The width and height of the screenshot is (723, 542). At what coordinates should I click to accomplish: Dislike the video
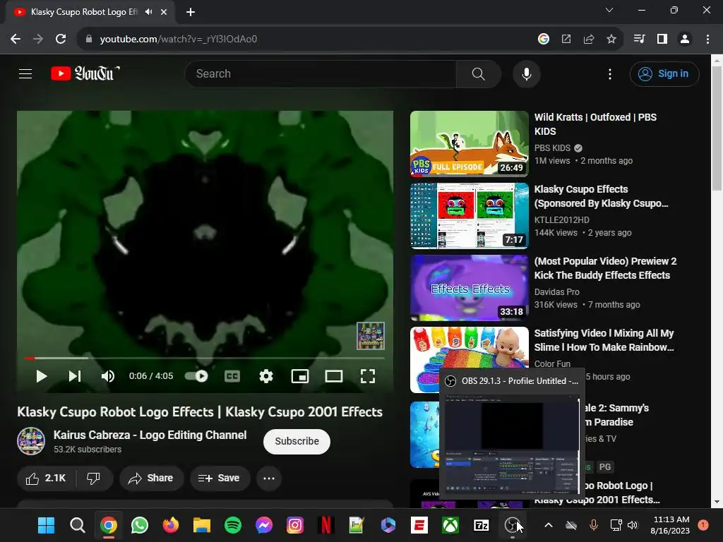(94, 478)
